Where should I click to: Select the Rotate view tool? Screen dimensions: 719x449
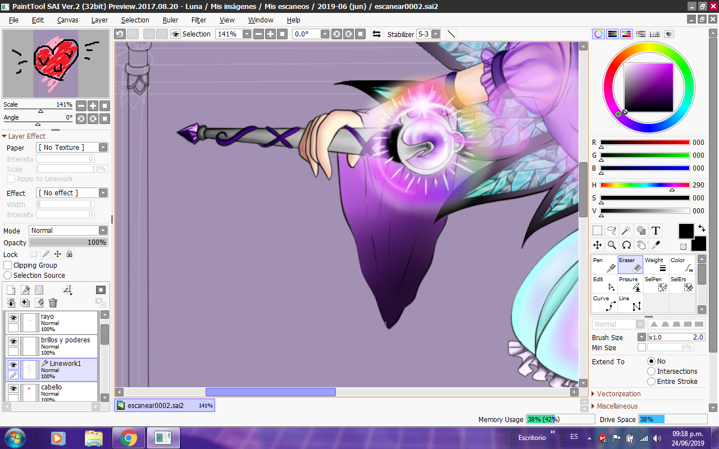click(x=626, y=245)
